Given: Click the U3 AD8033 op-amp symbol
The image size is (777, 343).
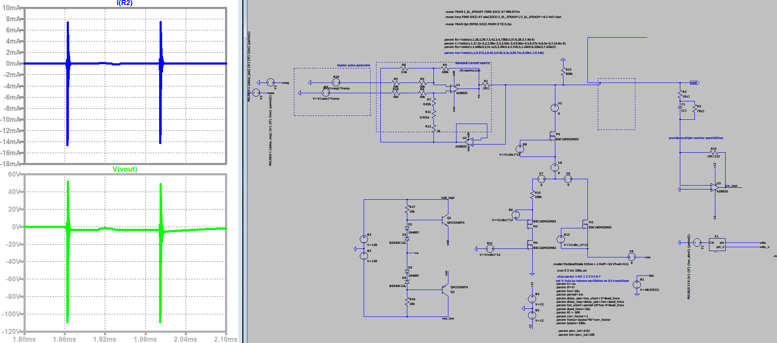Looking at the screenshot, I should [x=714, y=187].
